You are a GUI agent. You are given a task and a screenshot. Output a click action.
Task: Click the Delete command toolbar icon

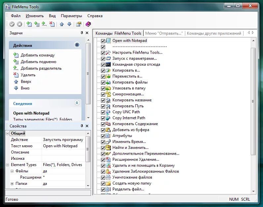pos(52,24)
